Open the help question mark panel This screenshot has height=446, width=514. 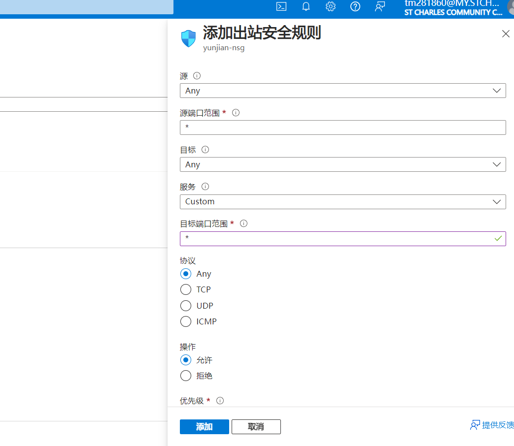pos(355,6)
